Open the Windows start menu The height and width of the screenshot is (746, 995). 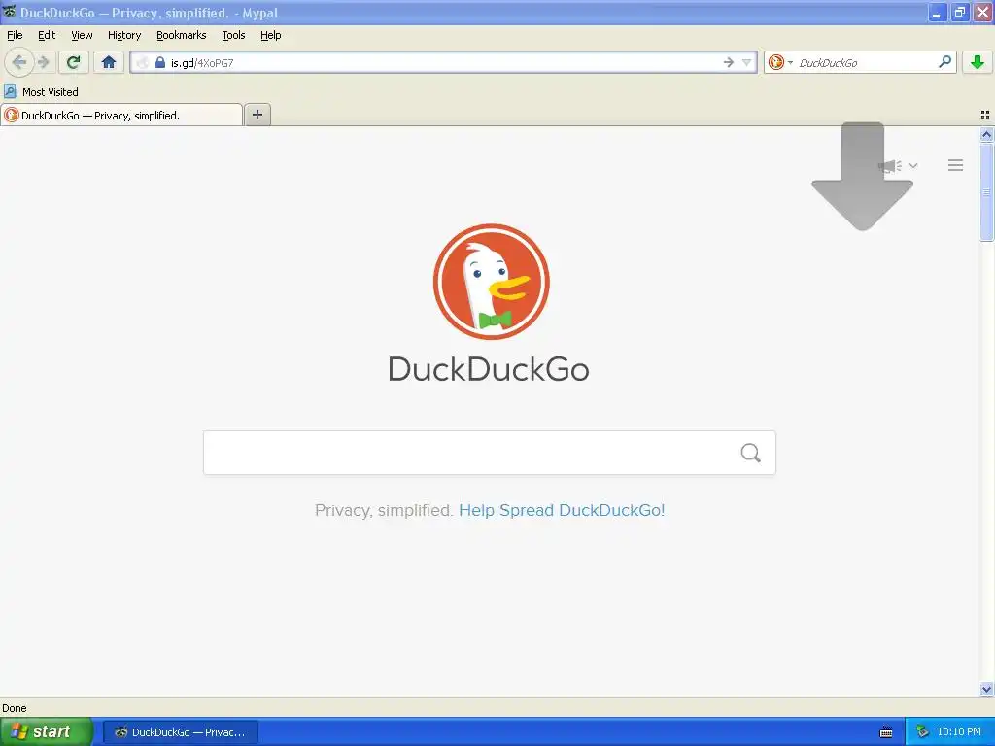click(x=47, y=731)
